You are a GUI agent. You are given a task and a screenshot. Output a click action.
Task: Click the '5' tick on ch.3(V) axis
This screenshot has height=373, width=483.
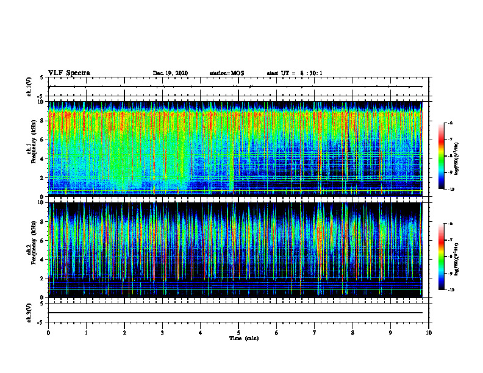[42, 304]
